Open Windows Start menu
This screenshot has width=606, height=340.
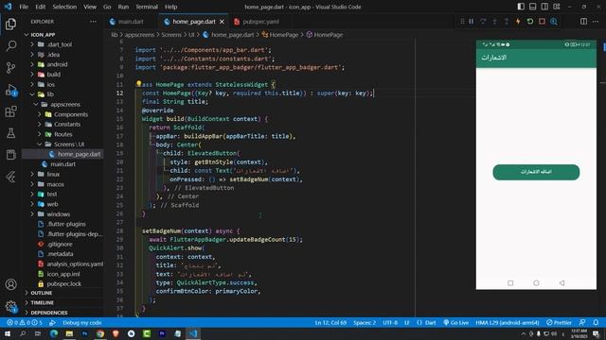click(x=8, y=333)
